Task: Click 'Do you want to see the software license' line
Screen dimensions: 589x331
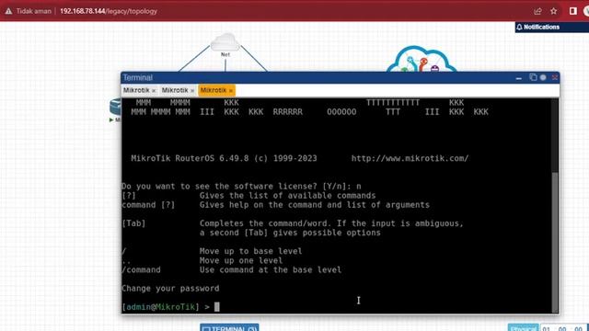Action: 241,186
